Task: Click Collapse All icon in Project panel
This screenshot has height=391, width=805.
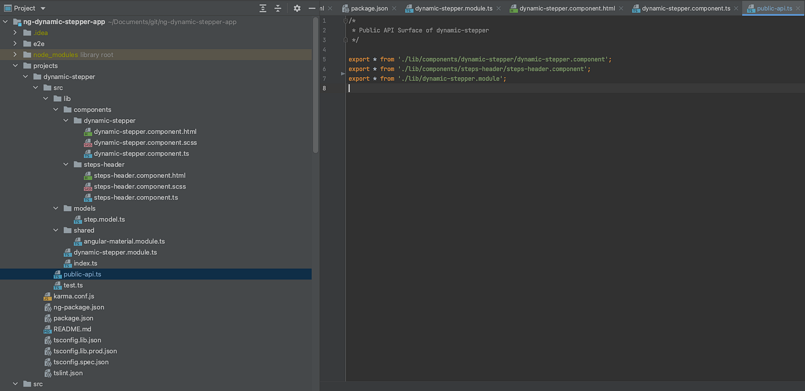Action: click(278, 8)
